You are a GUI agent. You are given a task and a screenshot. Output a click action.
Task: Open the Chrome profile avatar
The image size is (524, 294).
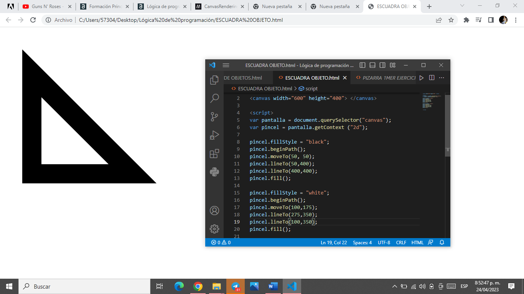tap(503, 20)
